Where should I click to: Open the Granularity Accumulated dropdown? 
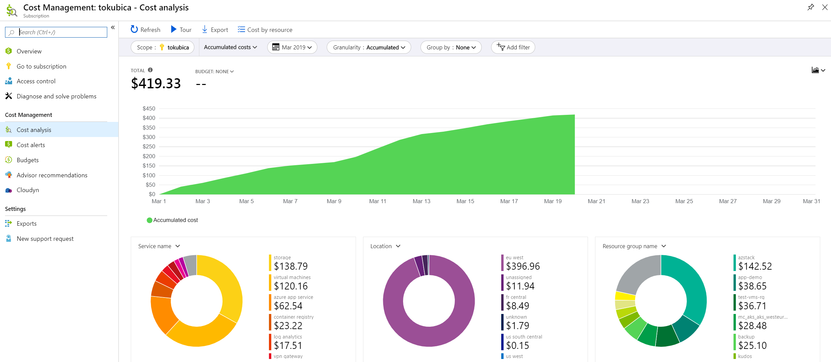coord(369,47)
